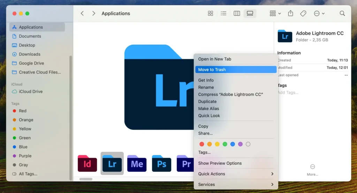The width and height of the screenshot is (357, 193).
Task: Click the Share toolbar icon
Action: (x=290, y=14)
